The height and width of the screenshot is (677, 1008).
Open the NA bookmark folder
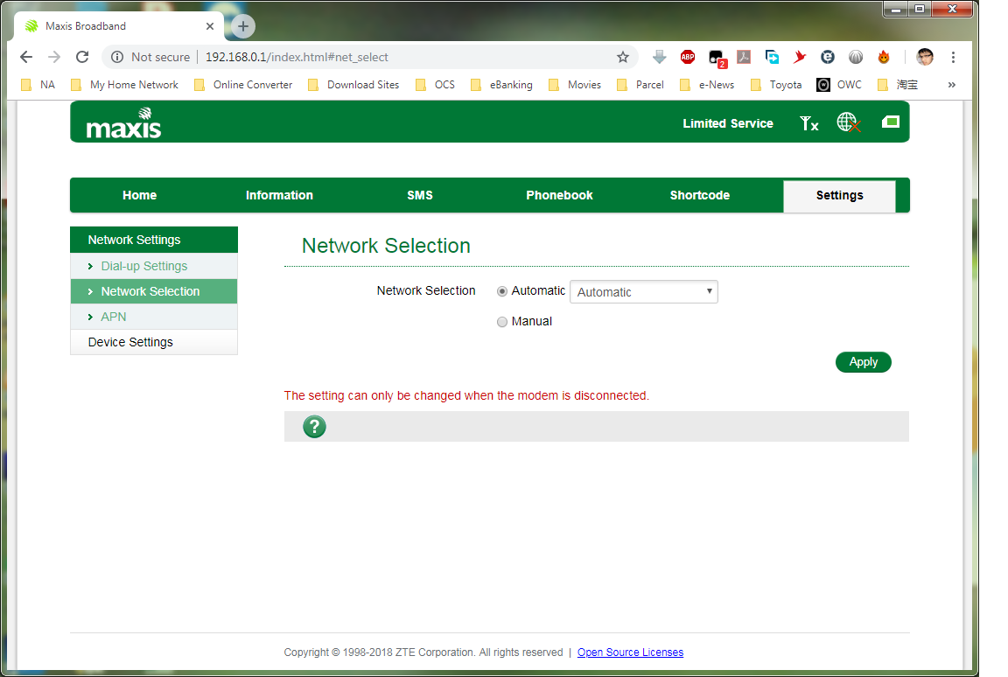click(38, 85)
